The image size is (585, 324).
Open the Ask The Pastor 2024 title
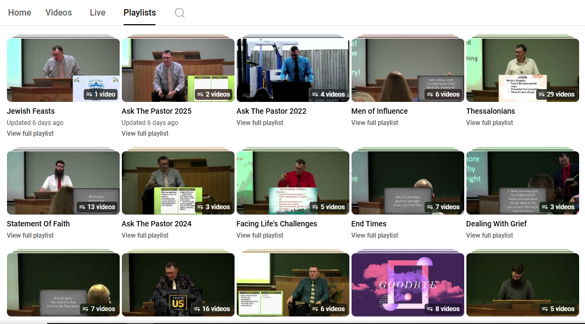(156, 224)
